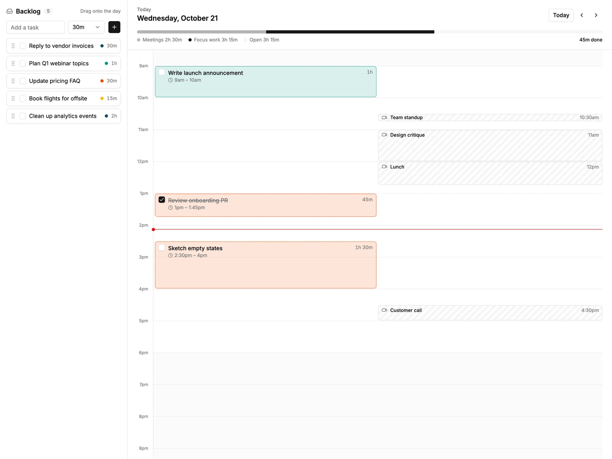The height and width of the screenshot is (459, 612).
Task: Check off Reply to vendor invoices
Action: click(x=22, y=46)
